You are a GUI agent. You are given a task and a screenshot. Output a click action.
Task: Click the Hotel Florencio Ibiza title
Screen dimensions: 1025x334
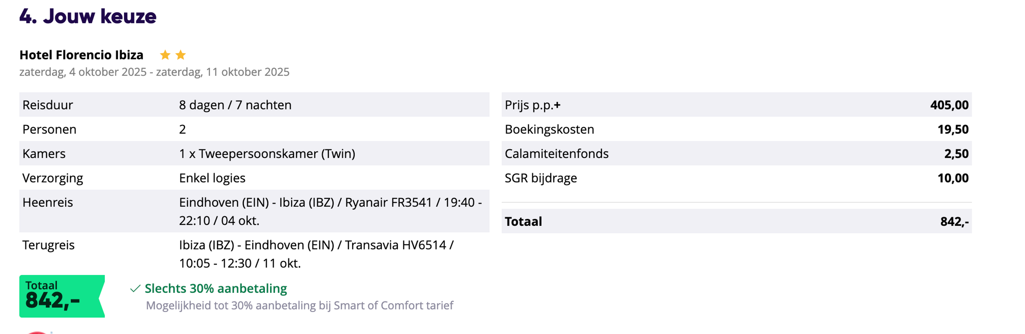click(82, 55)
